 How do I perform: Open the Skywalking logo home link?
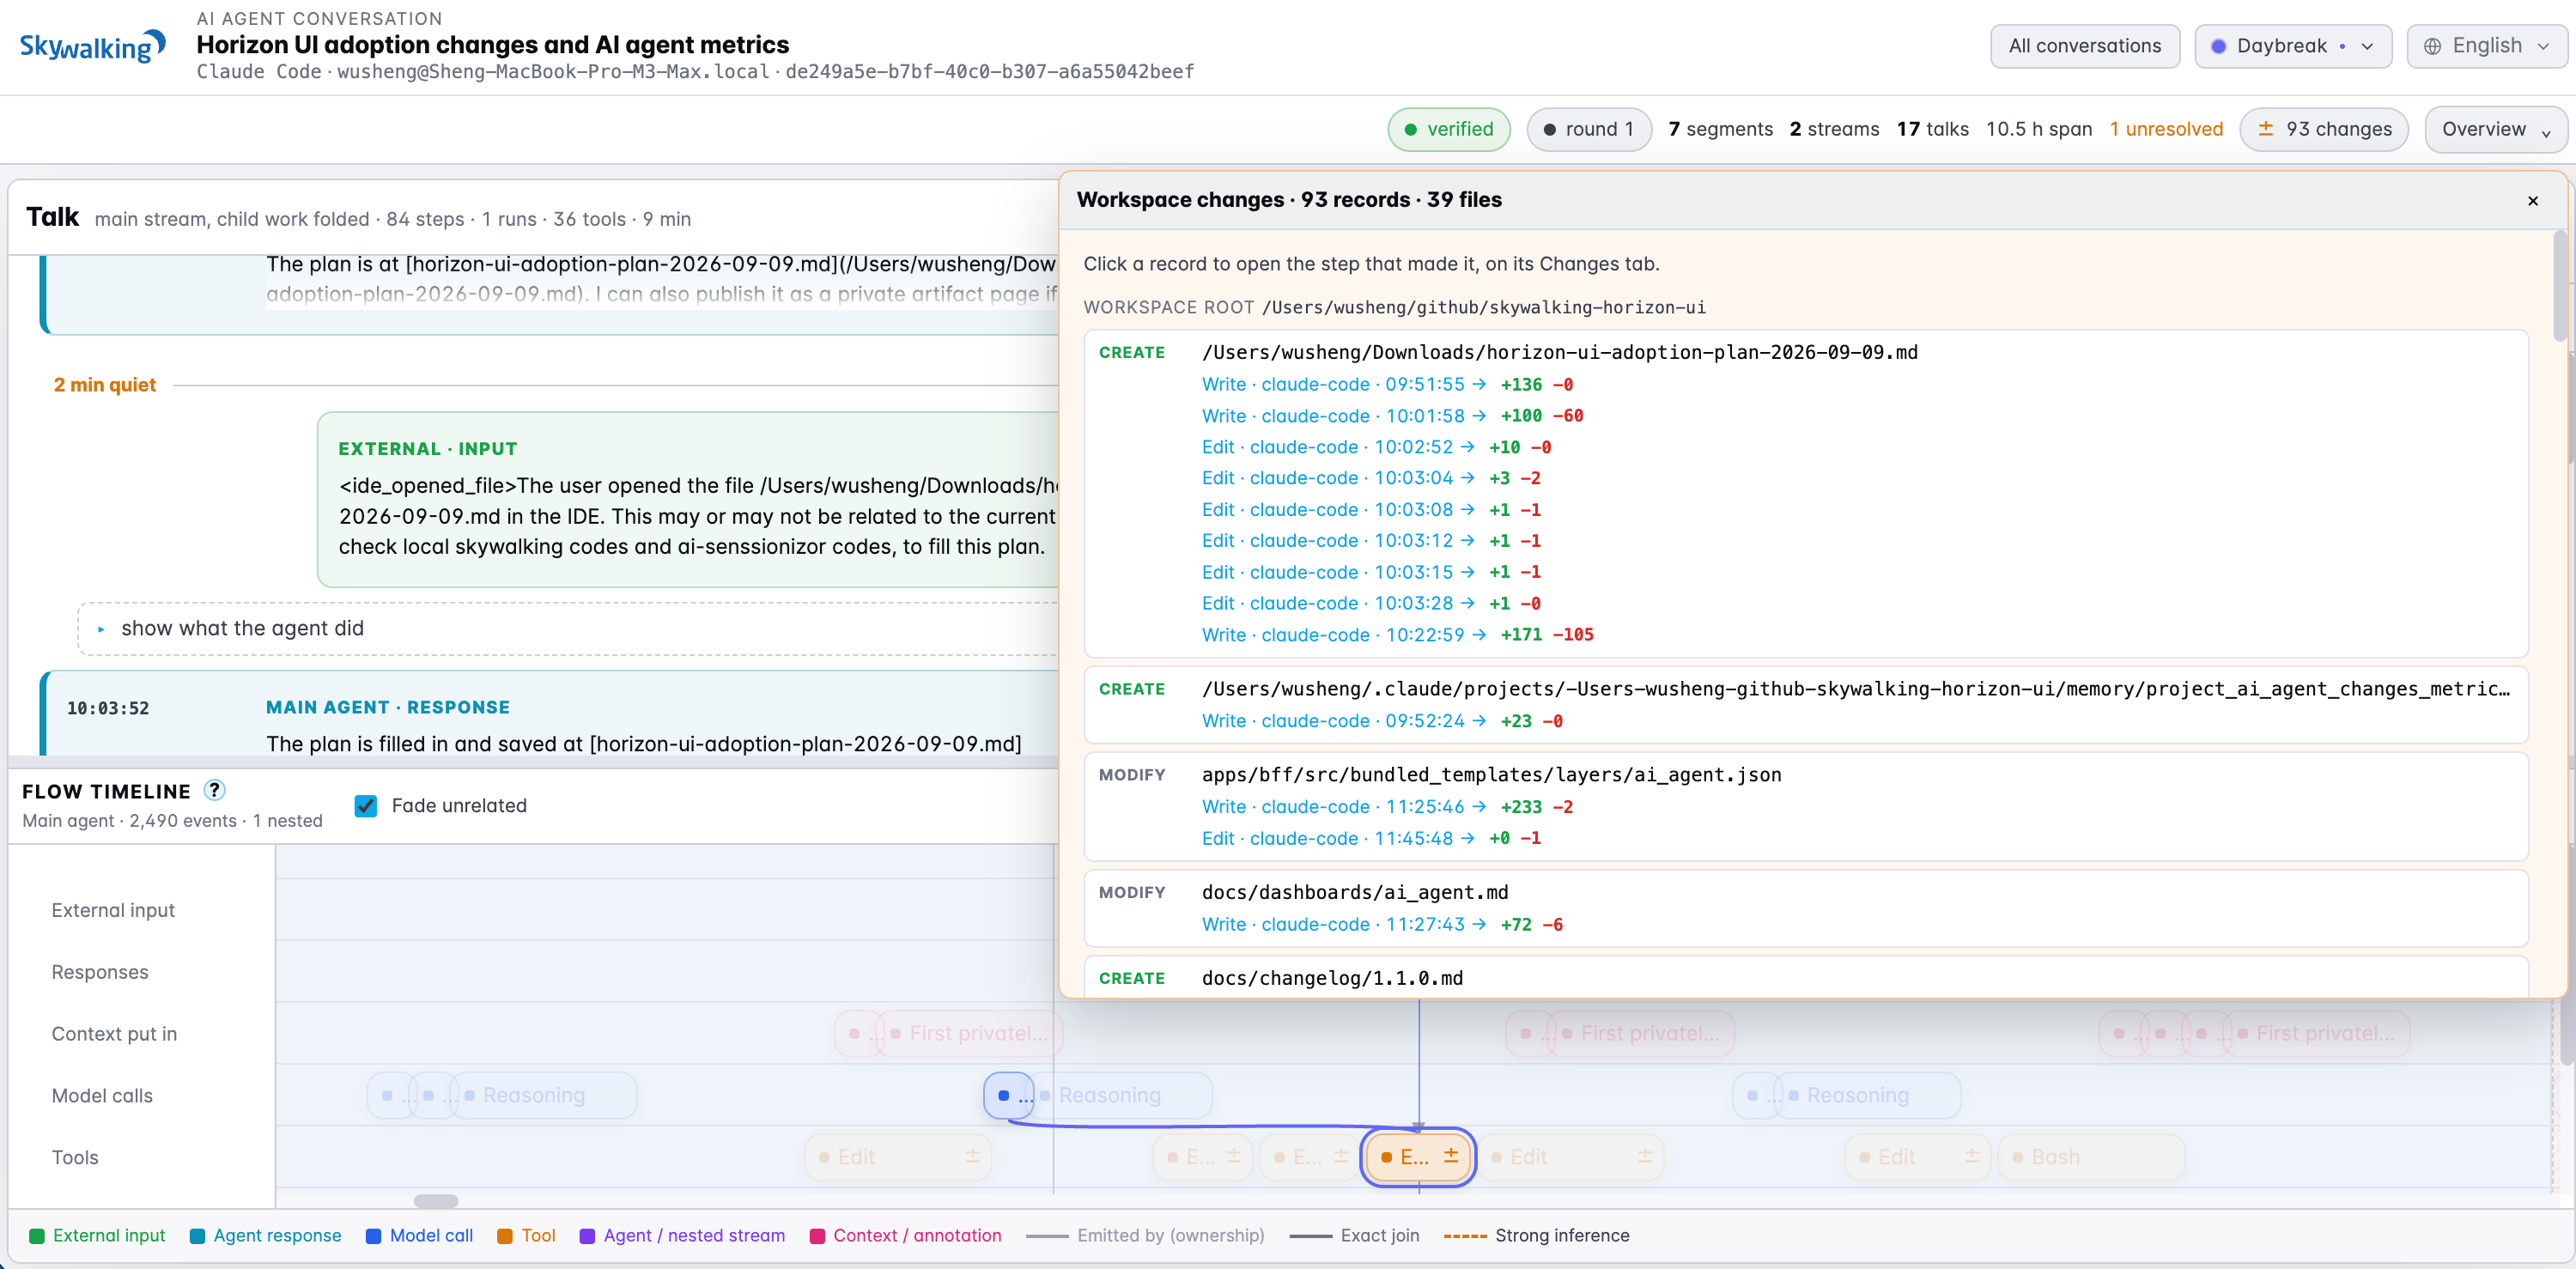(92, 47)
